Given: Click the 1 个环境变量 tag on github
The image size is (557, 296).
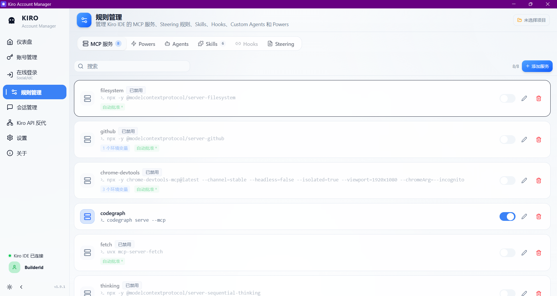Looking at the screenshot, I should (x=115, y=148).
